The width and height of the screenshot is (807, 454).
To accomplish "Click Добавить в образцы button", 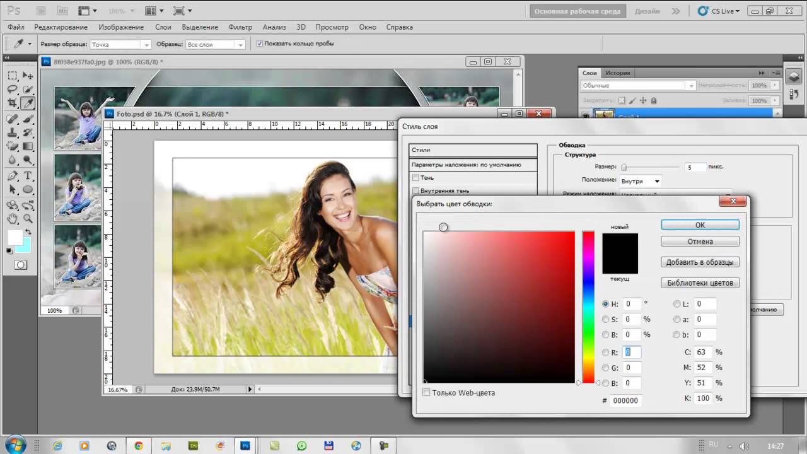I will tap(700, 262).
